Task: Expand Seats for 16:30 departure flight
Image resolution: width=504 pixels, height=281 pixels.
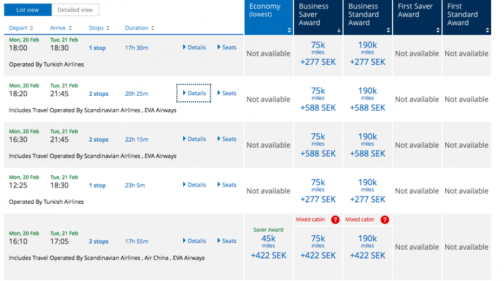Action: (x=227, y=139)
